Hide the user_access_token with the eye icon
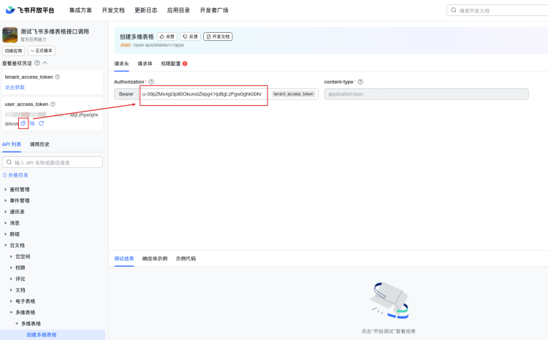 click(x=32, y=123)
